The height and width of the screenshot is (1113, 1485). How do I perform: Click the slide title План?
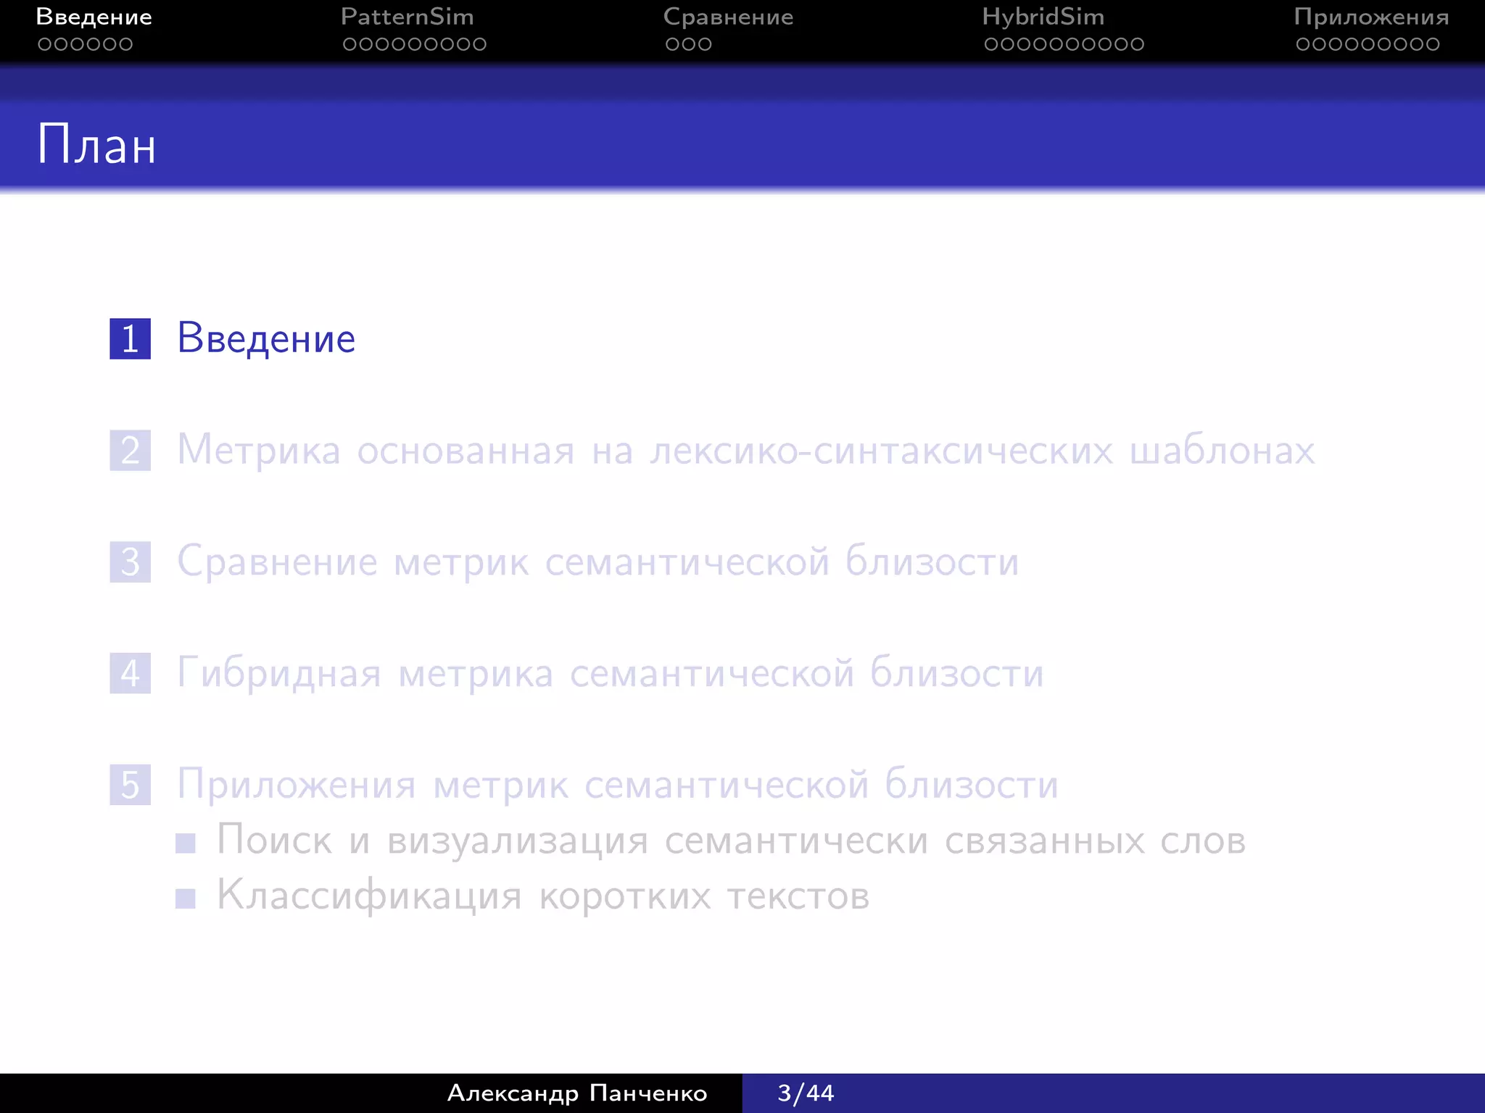point(96,145)
